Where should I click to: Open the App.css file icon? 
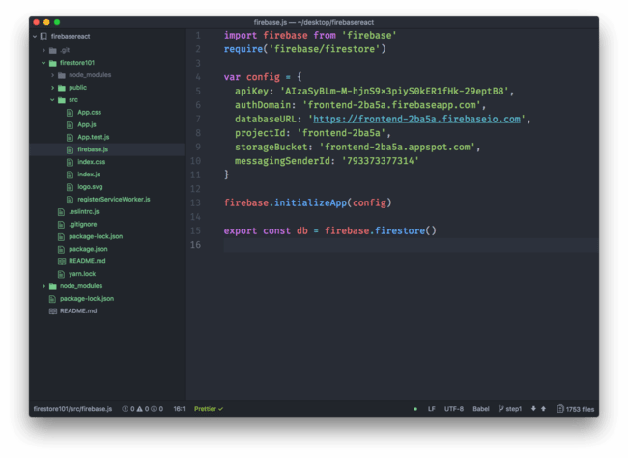[x=71, y=112]
